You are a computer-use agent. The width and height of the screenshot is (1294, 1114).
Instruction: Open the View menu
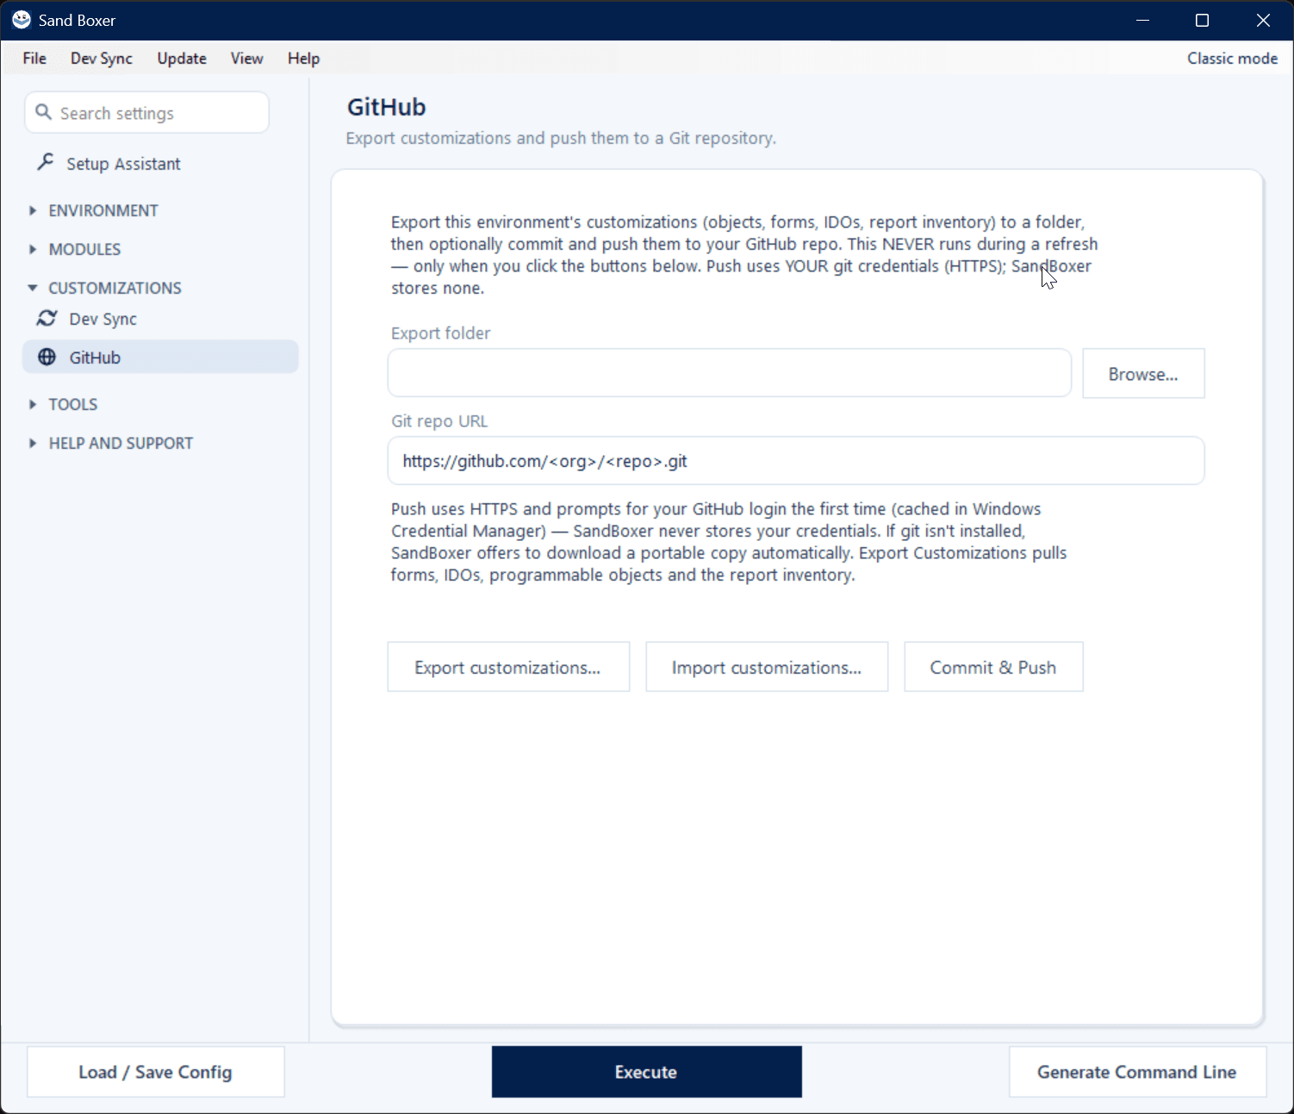pyautogui.click(x=246, y=59)
